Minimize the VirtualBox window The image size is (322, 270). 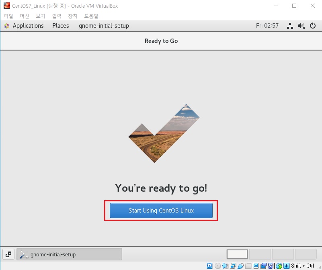[276, 6]
